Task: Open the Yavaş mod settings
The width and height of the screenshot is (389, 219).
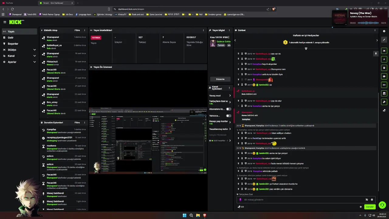Action: (220, 96)
